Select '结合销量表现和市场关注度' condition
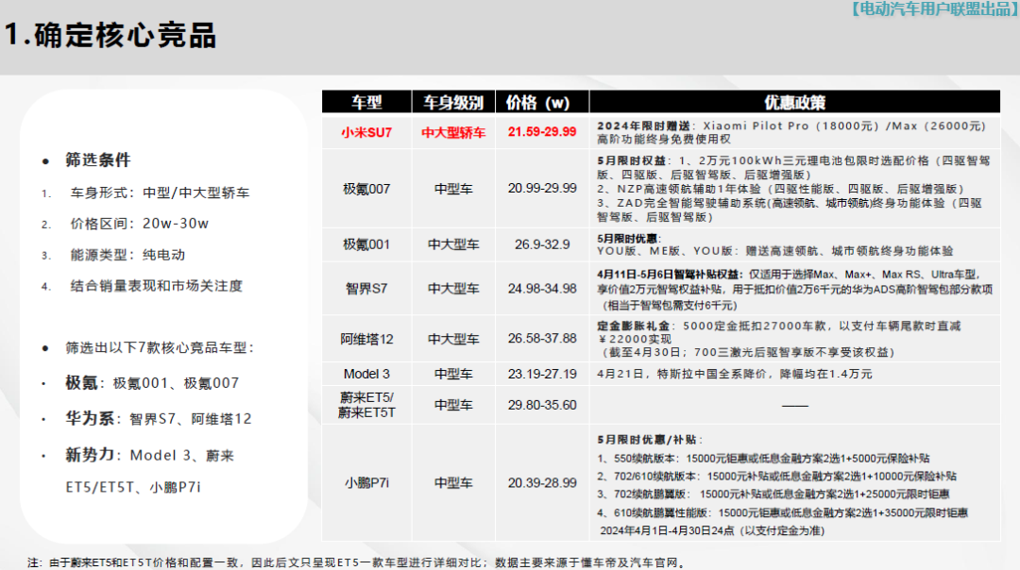The height and width of the screenshot is (570, 1020). pyautogui.click(x=156, y=286)
